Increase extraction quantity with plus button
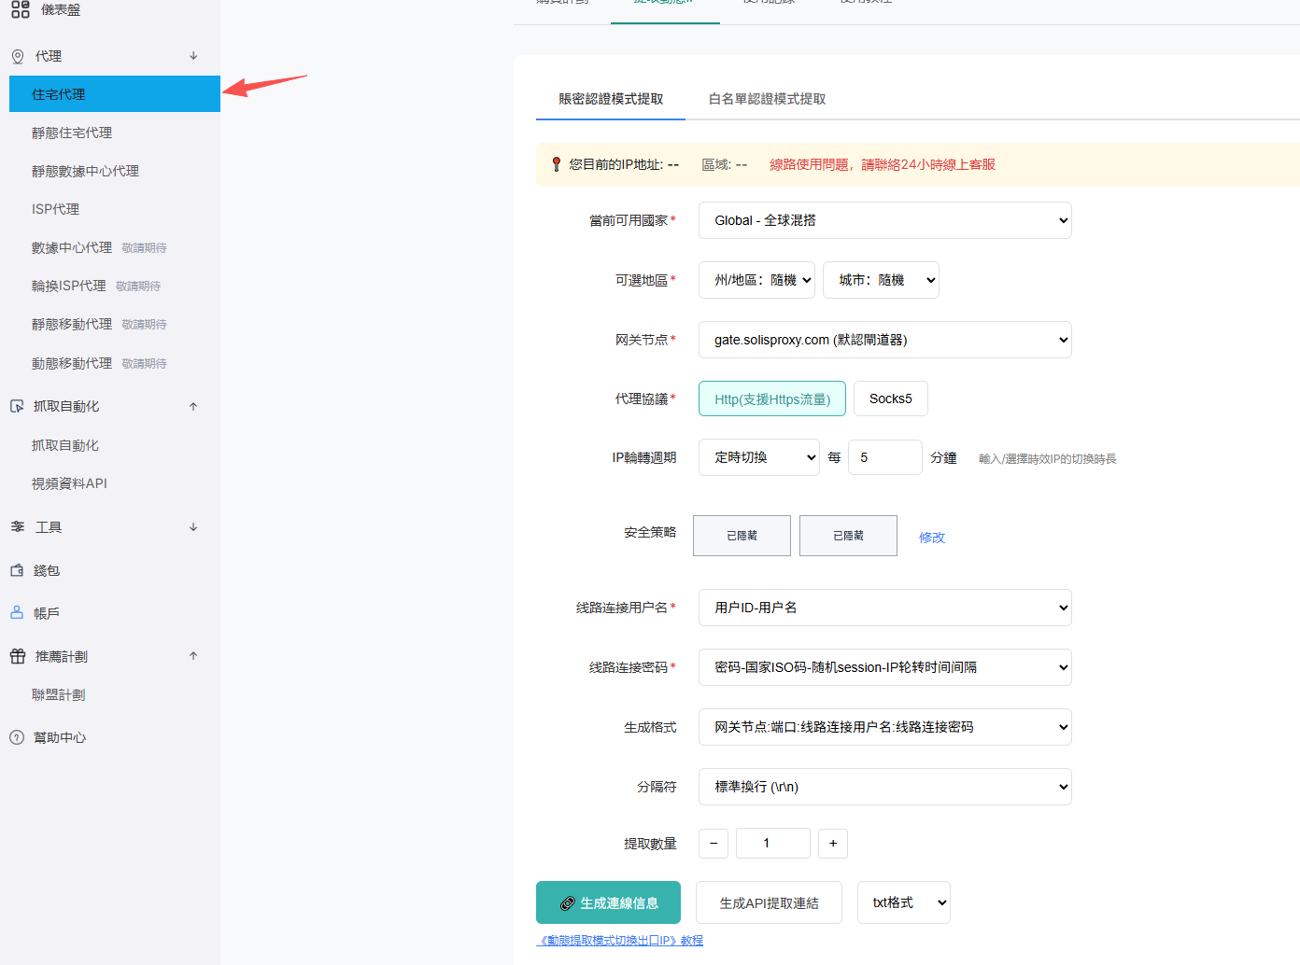The image size is (1300, 965). [833, 843]
